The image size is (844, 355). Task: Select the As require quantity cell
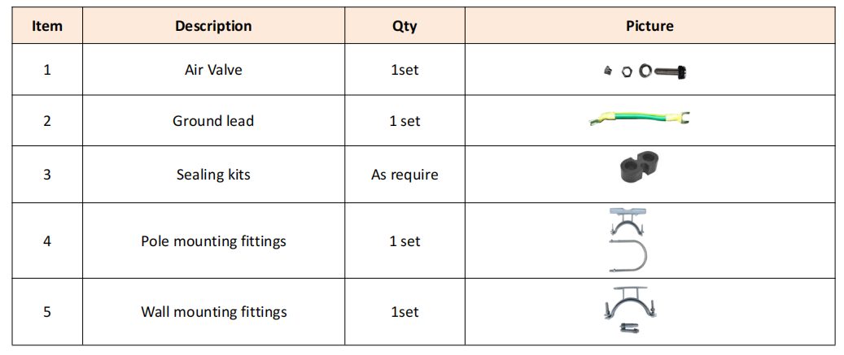pyautogui.click(x=405, y=175)
